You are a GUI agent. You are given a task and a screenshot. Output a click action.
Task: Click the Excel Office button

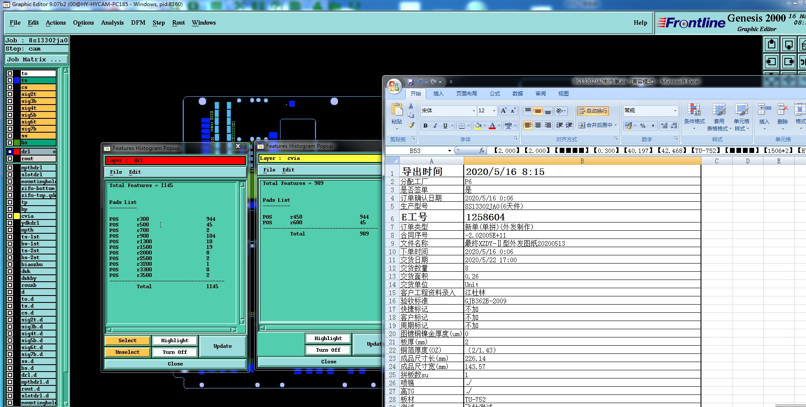click(x=394, y=86)
